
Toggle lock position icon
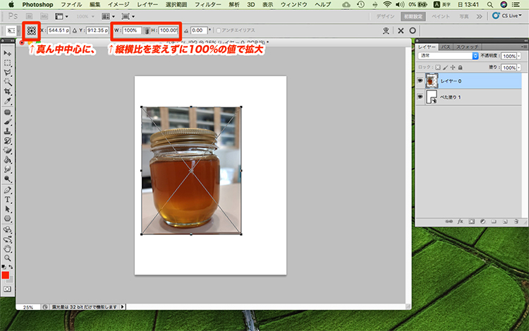point(453,68)
